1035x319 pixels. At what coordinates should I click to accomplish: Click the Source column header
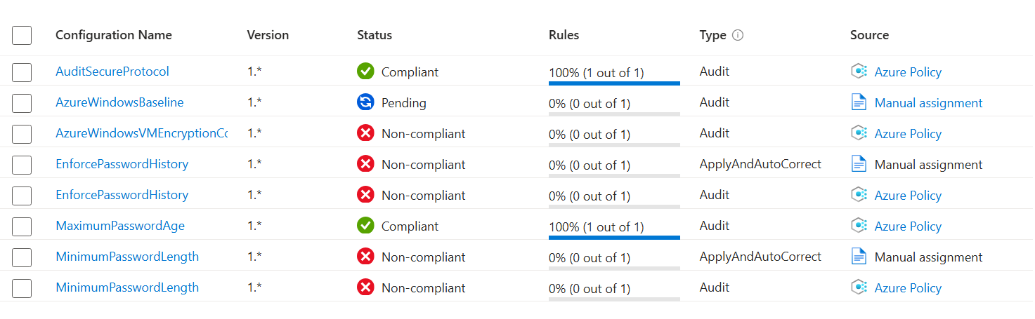pyautogui.click(x=869, y=35)
